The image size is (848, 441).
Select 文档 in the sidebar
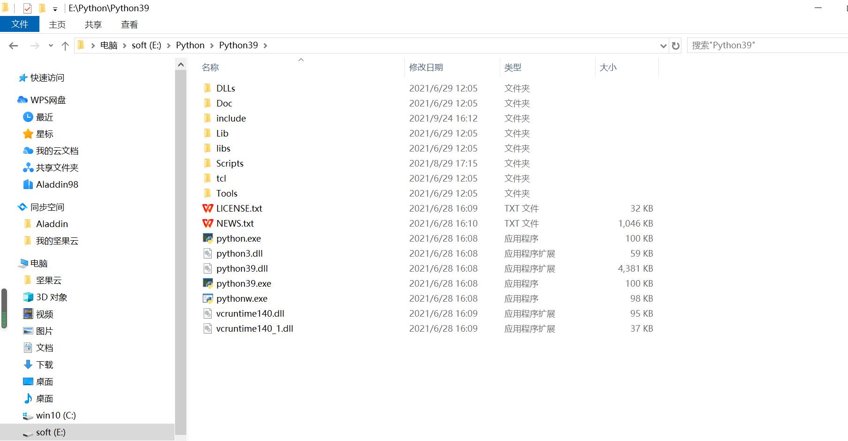click(45, 348)
